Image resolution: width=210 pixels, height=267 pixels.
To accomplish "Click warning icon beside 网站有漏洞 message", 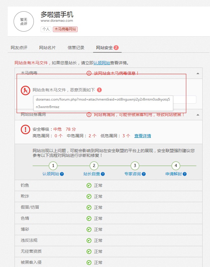I will coord(89,115).
